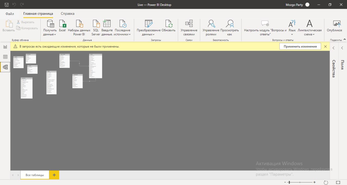The image size is (347, 185).
Task: Switch to Data table view in sidebar
Action: 5,57
